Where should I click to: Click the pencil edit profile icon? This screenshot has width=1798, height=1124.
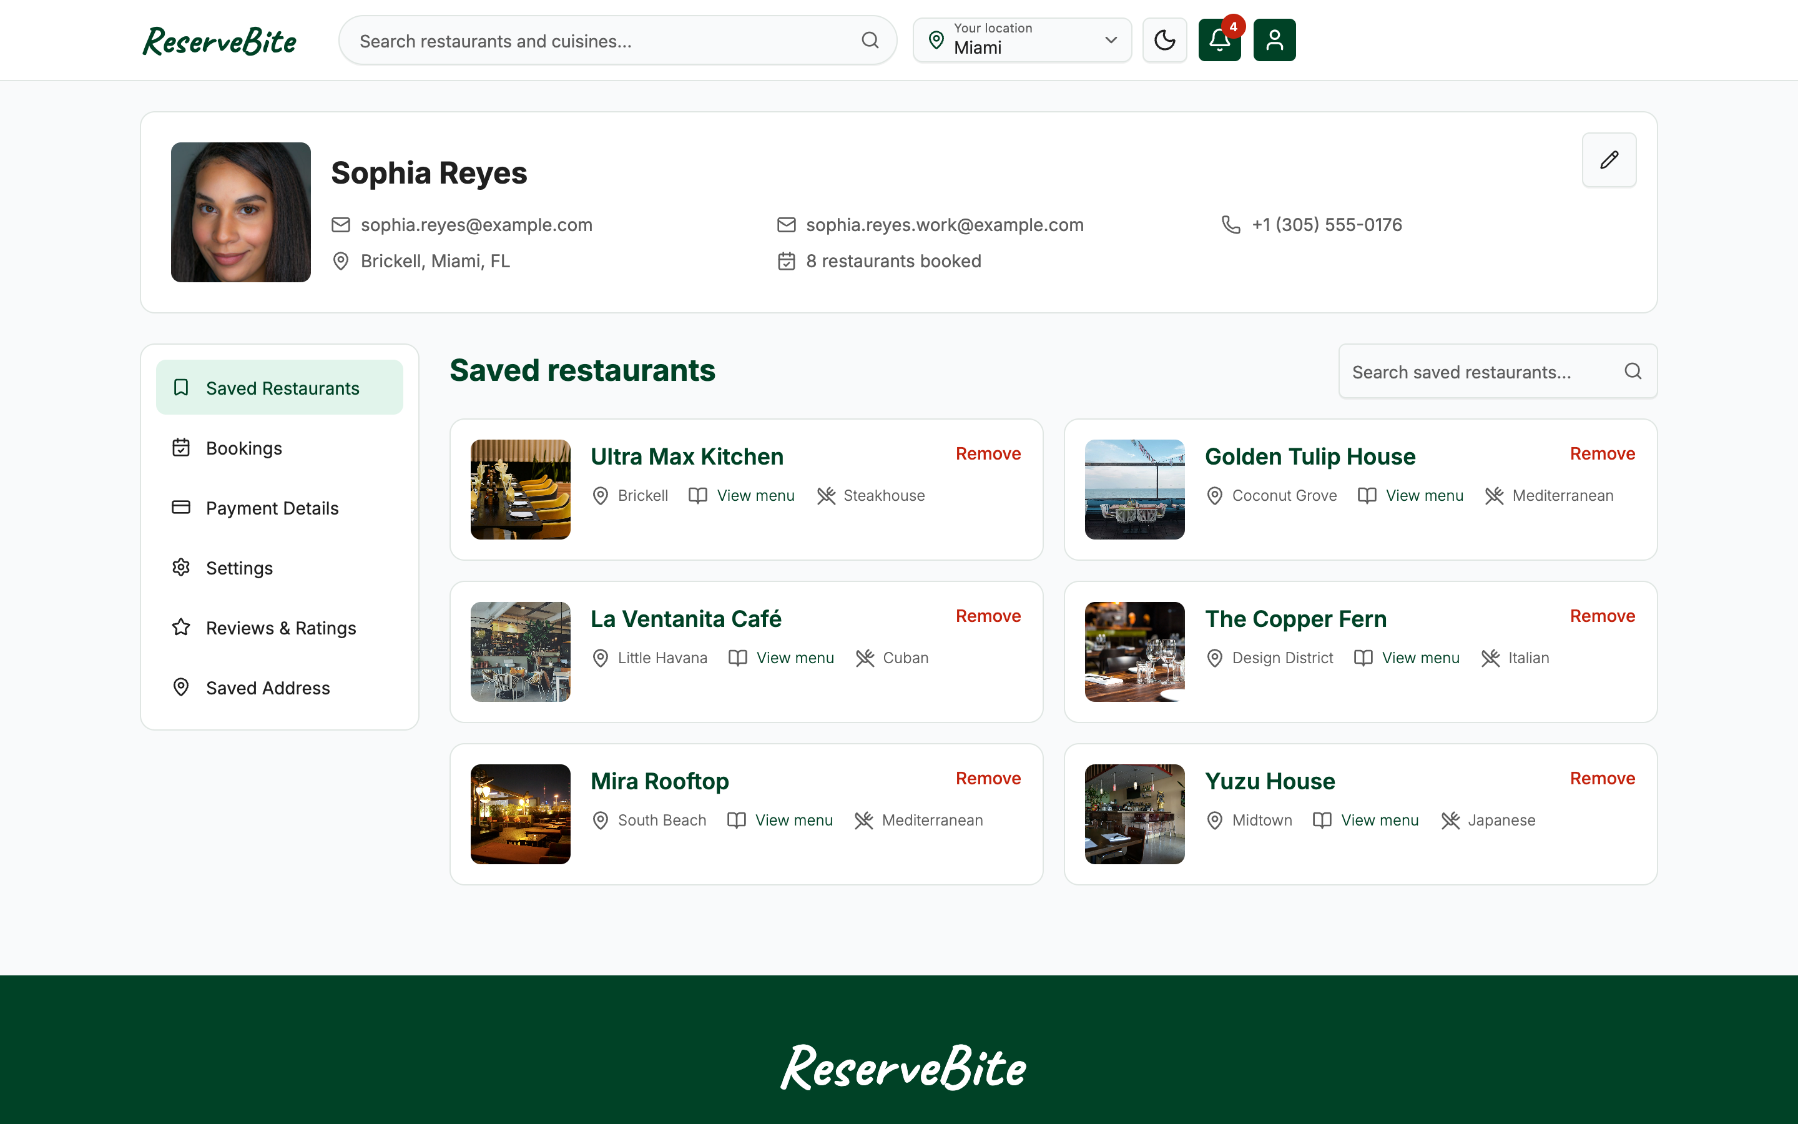1609,160
